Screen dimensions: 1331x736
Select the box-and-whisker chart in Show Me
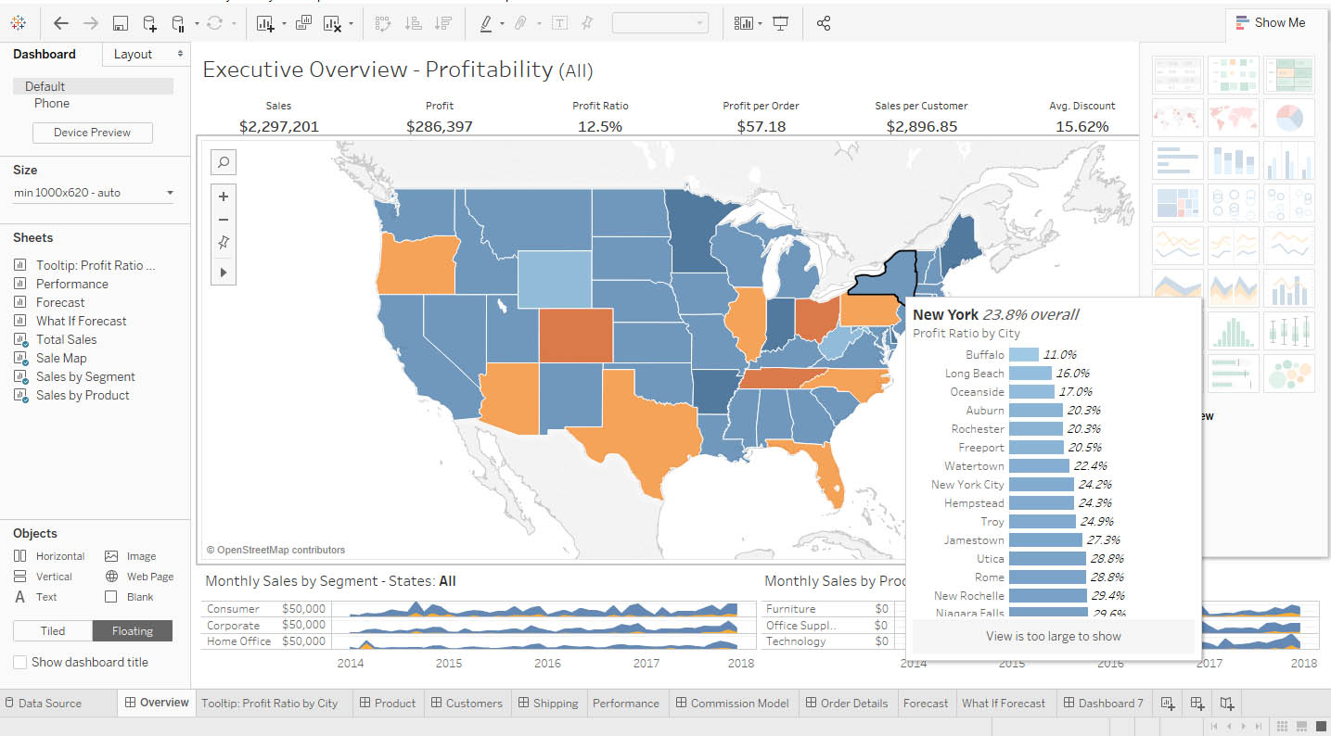1289,331
